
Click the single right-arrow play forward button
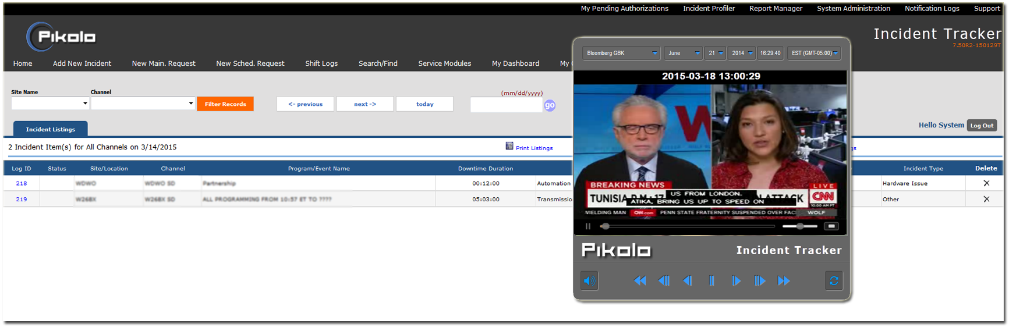pyautogui.click(x=736, y=281)
